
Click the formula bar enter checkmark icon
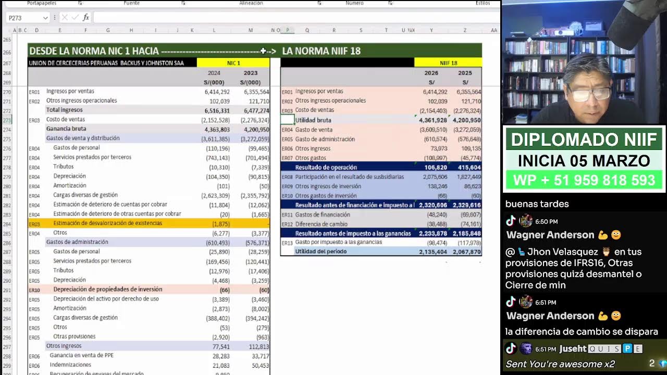point(75,18)
